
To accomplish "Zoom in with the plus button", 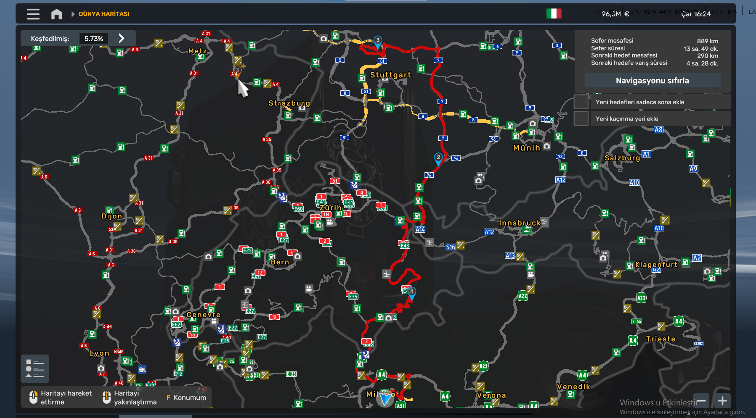I will pyautogui.click(x=722, y=401).
